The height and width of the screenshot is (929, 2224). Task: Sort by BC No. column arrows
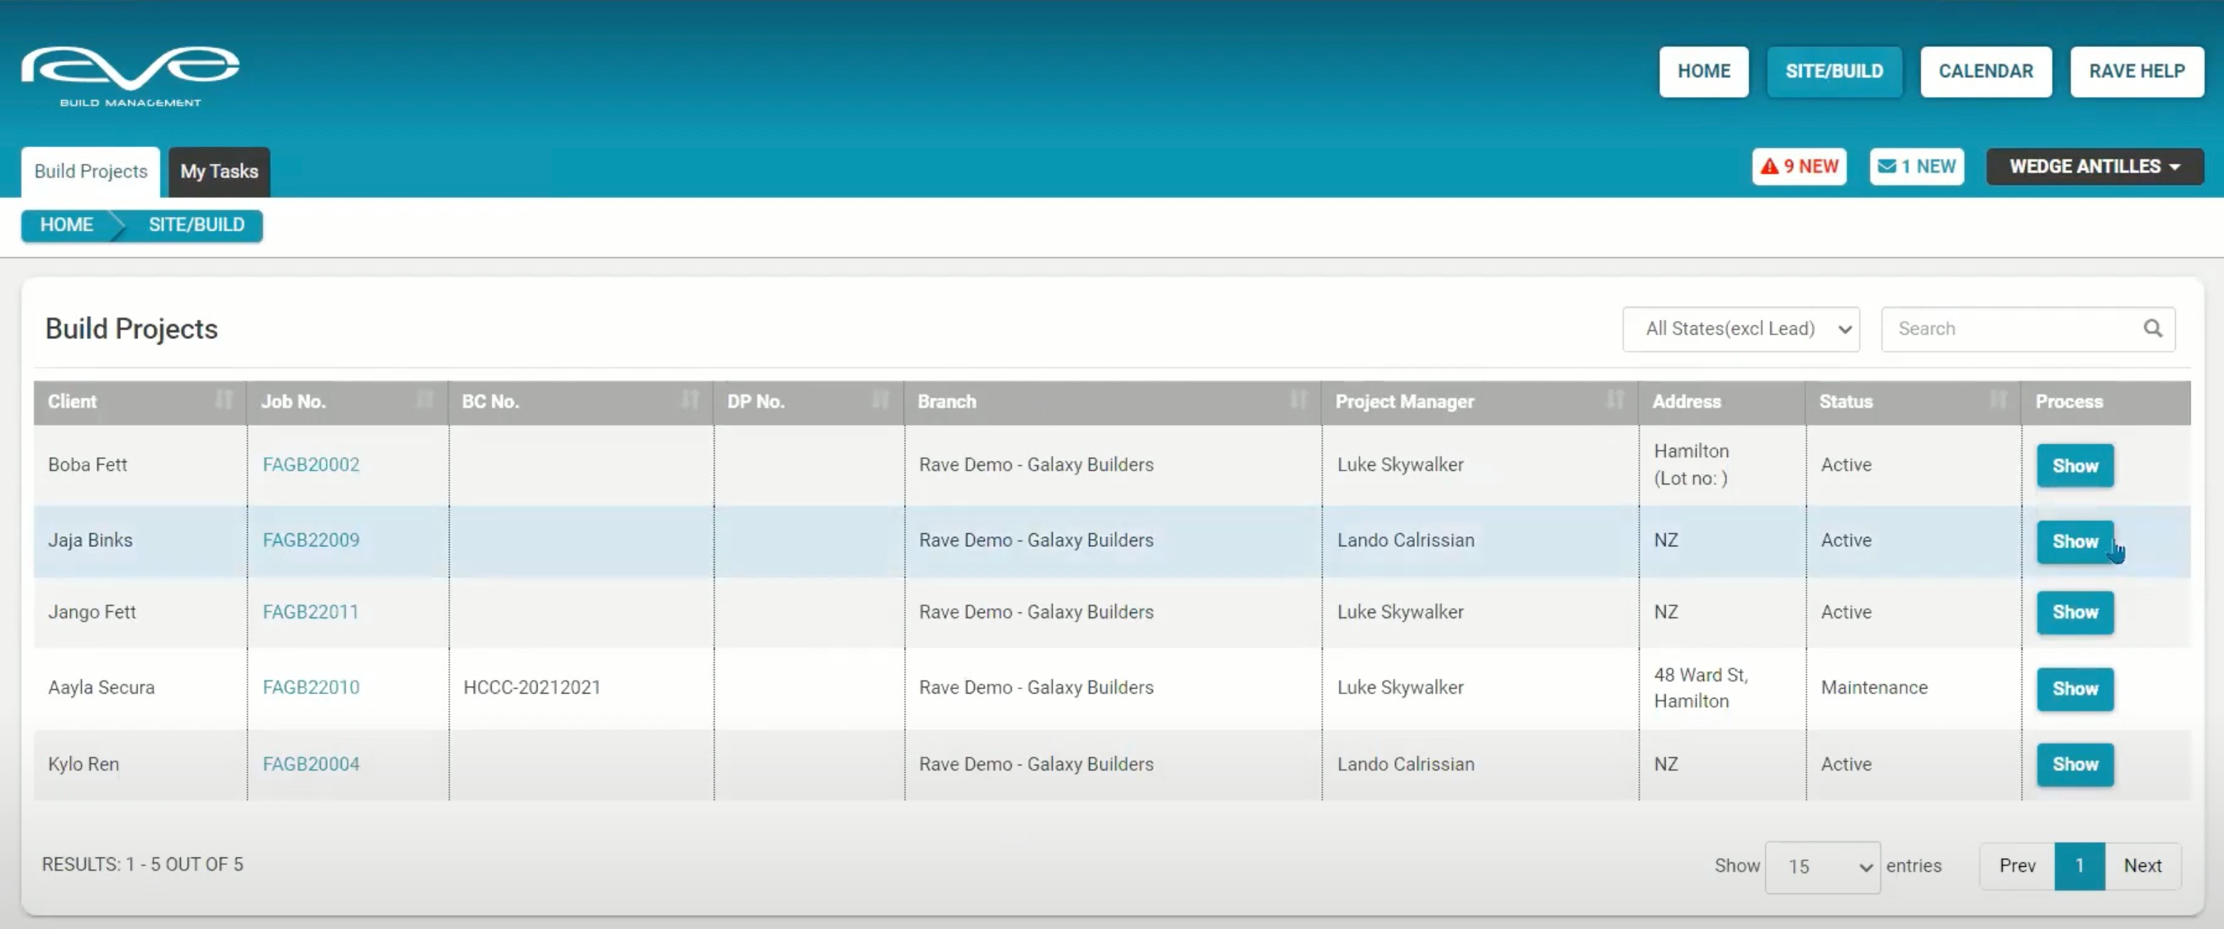(x=690, y=400)
